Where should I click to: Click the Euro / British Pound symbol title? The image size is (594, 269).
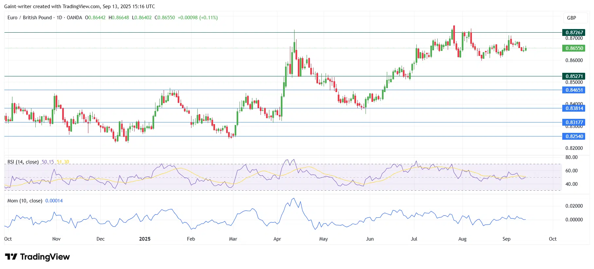click(x=29, y=18)
